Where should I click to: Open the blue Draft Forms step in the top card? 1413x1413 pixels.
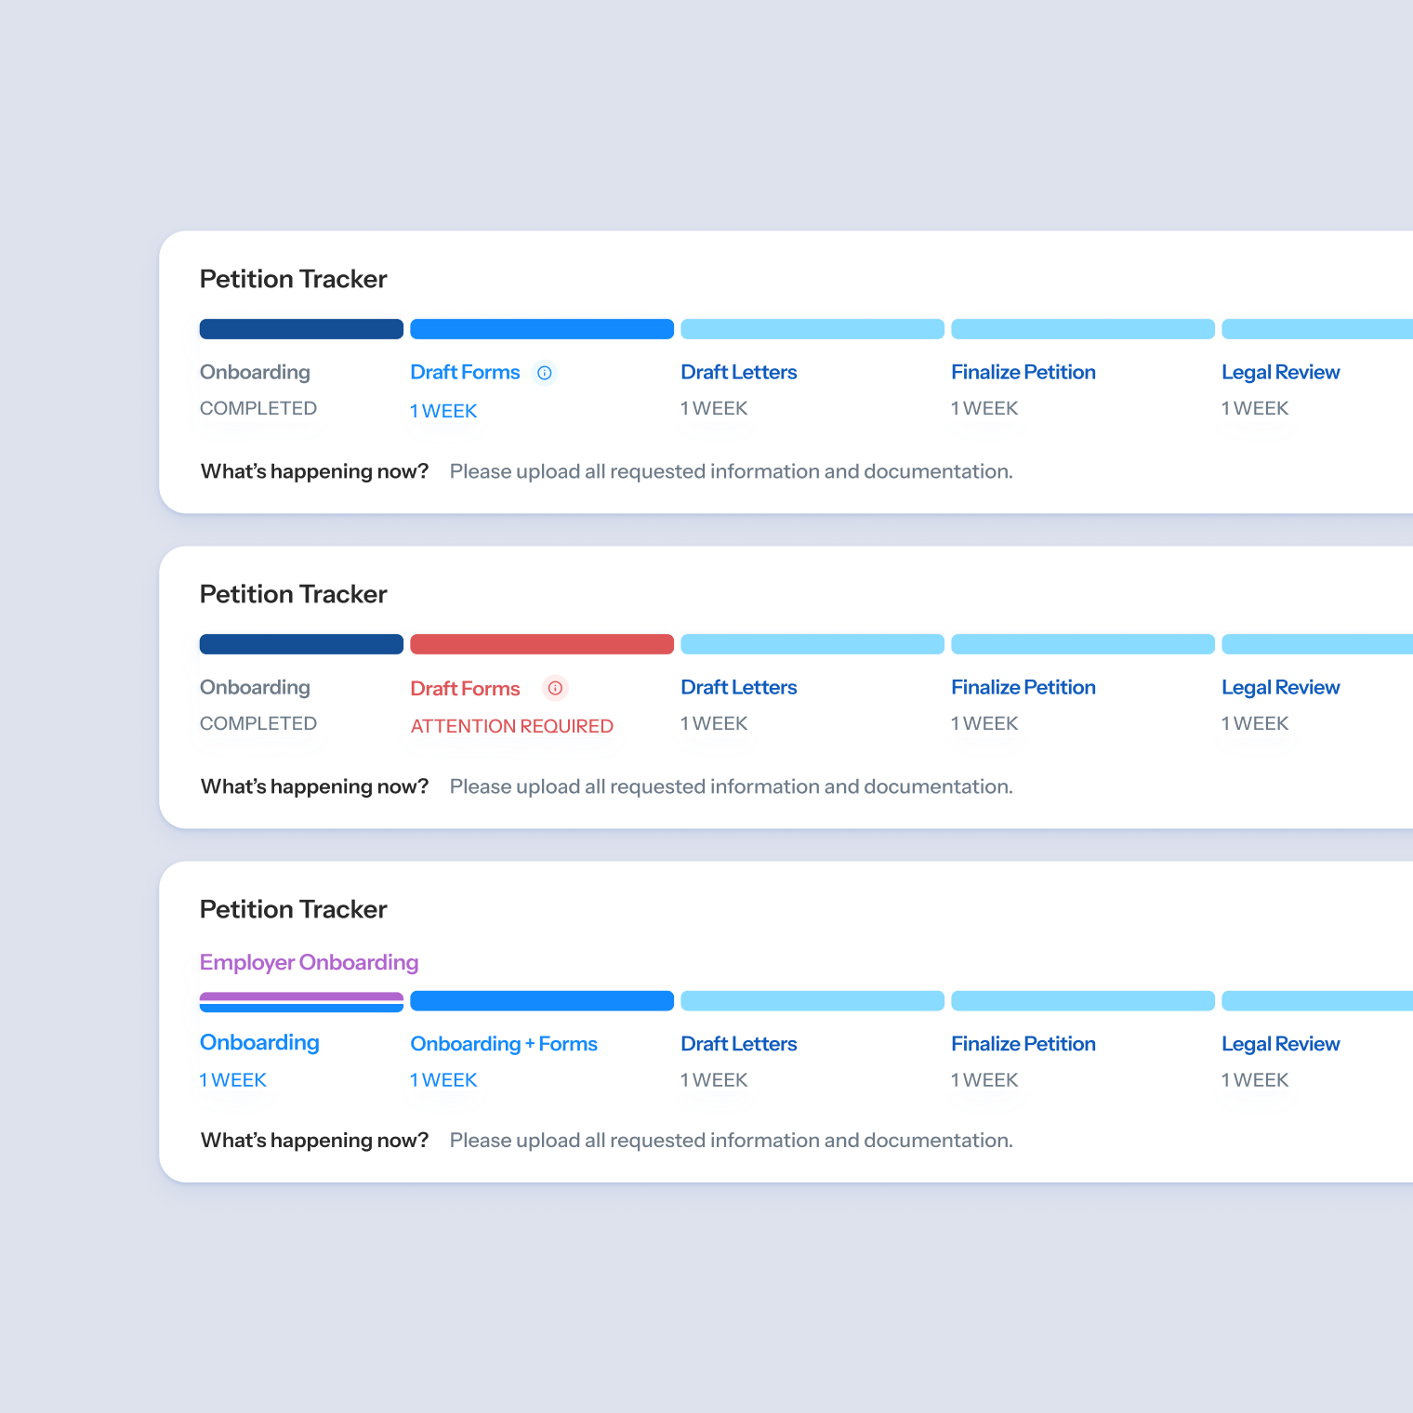tap(465, 373)
